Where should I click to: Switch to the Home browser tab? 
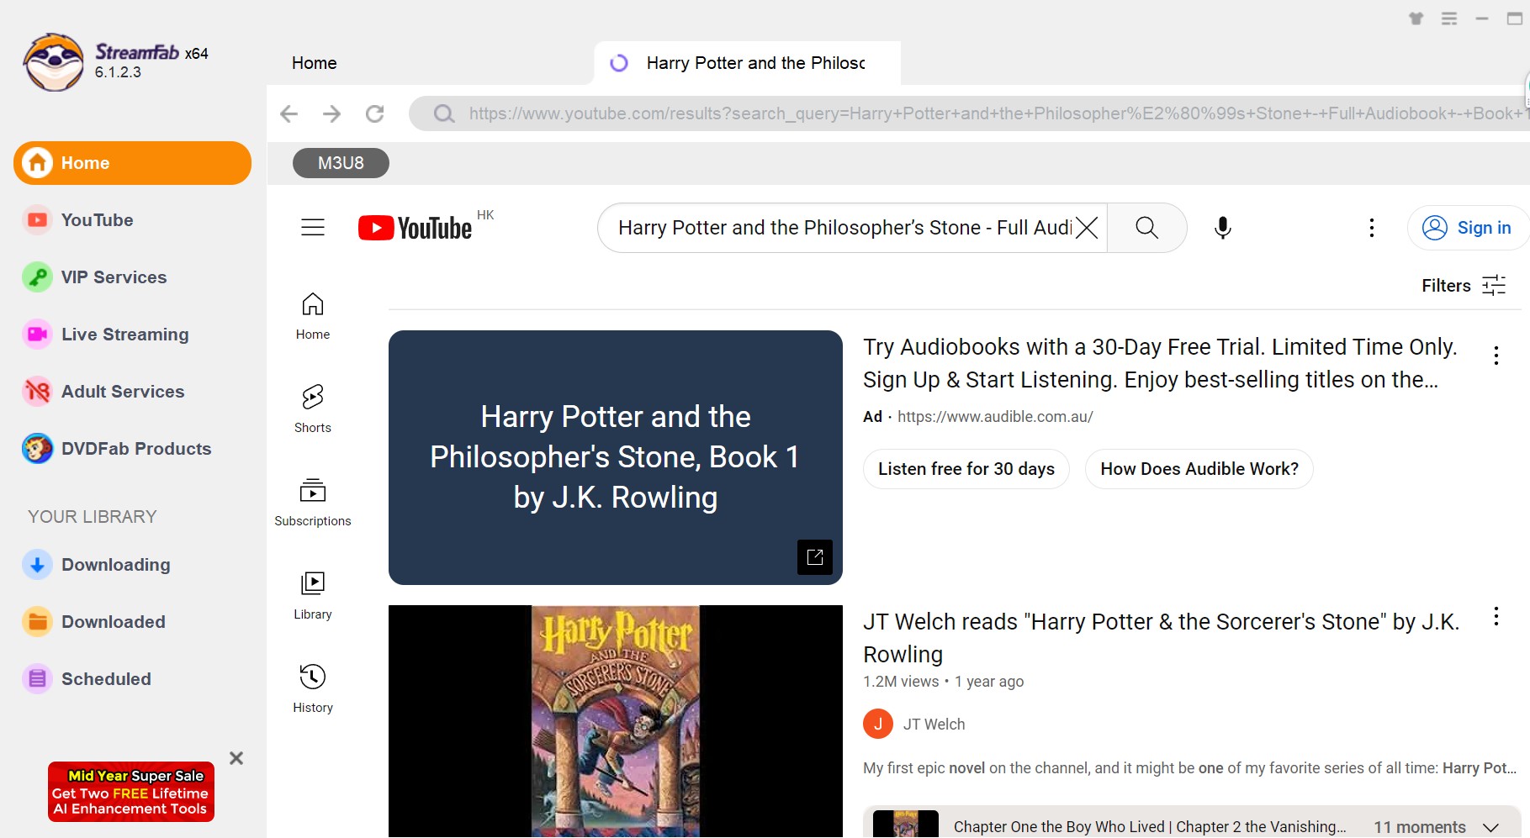(315, 63)
